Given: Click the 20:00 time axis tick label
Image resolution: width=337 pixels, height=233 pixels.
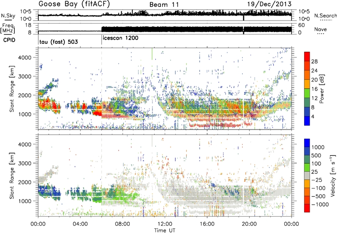Looking at the screenshot, I should point(249,224).
